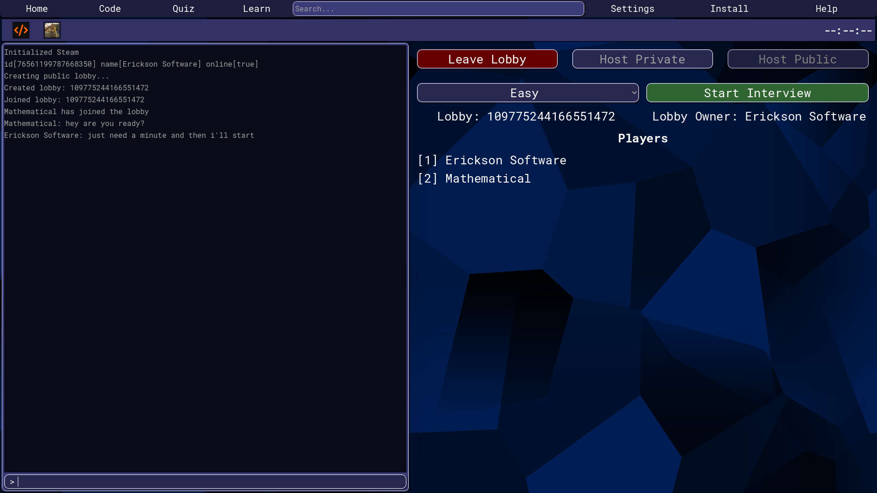
Task: Open the Code menu item
Action: click(109, 8)
